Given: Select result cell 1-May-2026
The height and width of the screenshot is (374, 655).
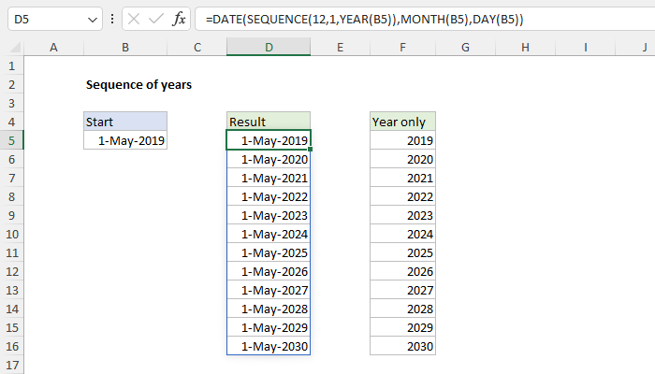Looking at the screenshot, I should tap(269, 271).
